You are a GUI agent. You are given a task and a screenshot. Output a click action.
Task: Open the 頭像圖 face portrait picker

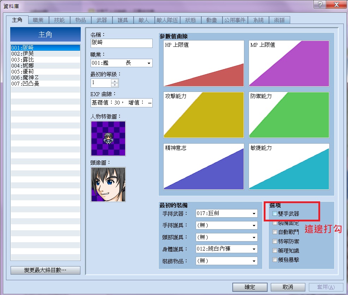click(x=108, y=184)
